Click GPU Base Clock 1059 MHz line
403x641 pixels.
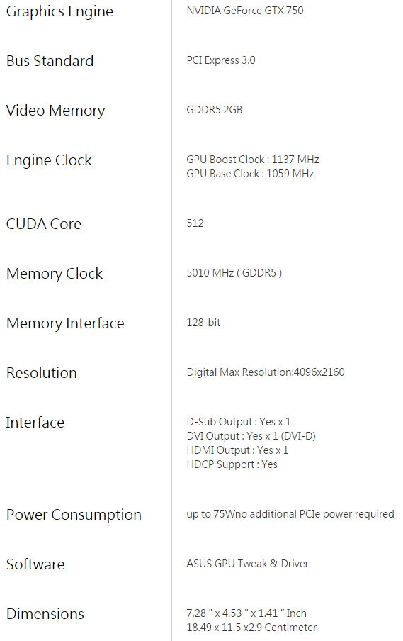(250, 173)
